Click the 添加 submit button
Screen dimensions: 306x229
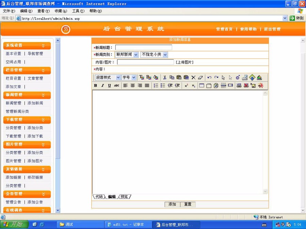click(x=172, y=204)
